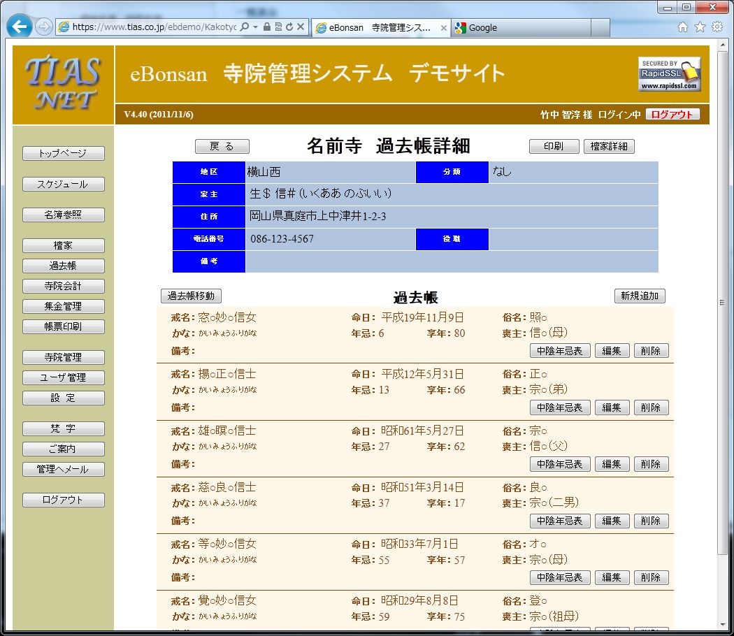Refresh the page with reload icon
The height and width of the screenshot is (636, 734).
289,27
